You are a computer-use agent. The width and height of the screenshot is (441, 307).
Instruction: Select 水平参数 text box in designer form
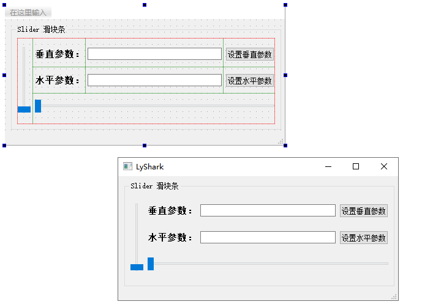(x=154, y=80)
